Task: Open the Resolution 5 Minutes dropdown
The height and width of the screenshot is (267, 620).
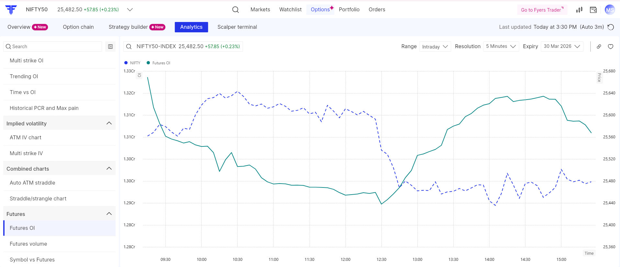Action: [x=501, y=47]
